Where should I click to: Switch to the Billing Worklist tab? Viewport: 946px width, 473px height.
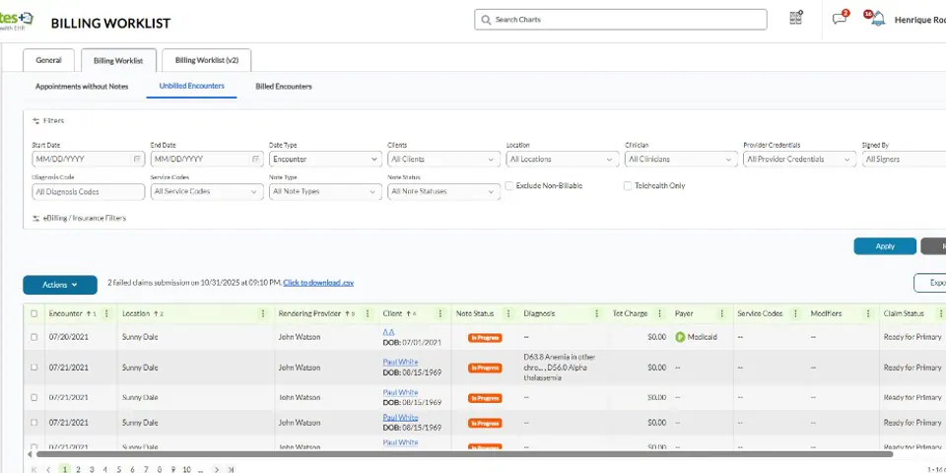pyautogui.click(x=118, y=60)
